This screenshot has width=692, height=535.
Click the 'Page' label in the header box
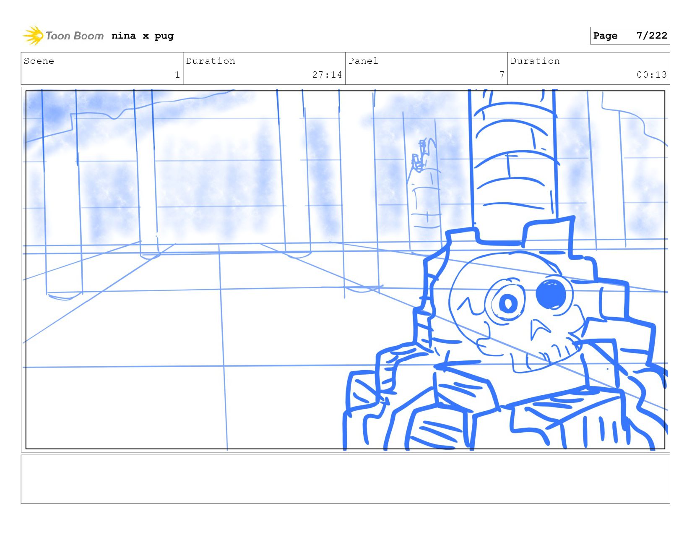[605, 36]
